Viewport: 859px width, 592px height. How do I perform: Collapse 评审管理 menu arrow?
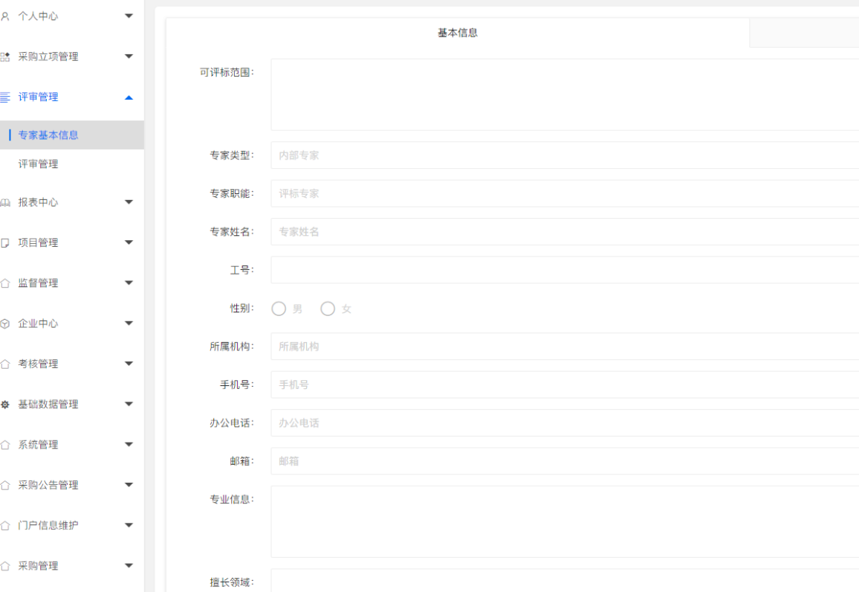pyautogui.click(x=129, y=97)
